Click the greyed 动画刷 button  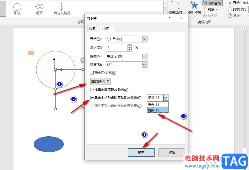(x=210, y=16)
